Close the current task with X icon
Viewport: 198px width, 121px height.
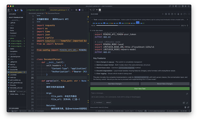(x=187, y=19)
